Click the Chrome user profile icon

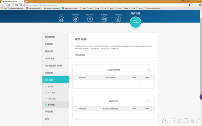coord(183,1)
